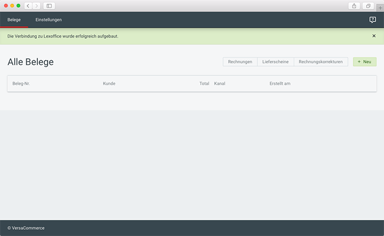Filter by Lieferscheine
The width and height of the screenshot is (384, 236).
275,62
